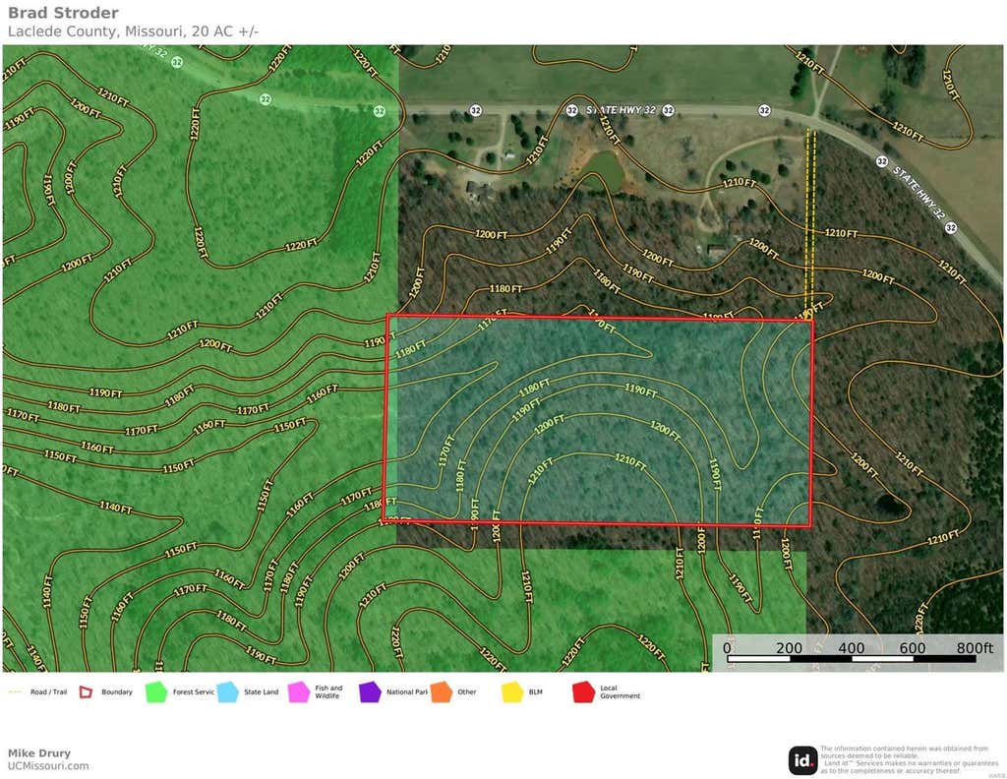Viewport: 1007px width, 779px height.
Task: Click the Brad Stroder map title
Action: (x=63, y=13)
